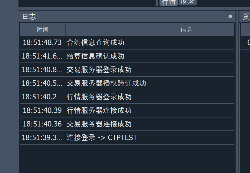Click the float button on the 日志 panel

[230, 17]
